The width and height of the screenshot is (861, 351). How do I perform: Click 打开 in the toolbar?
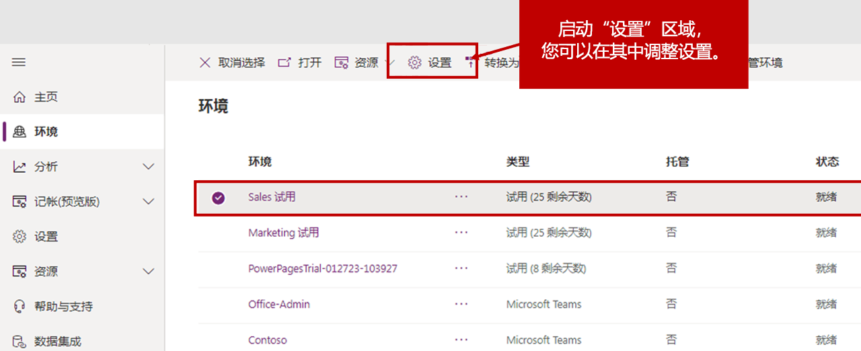(309, 63)
